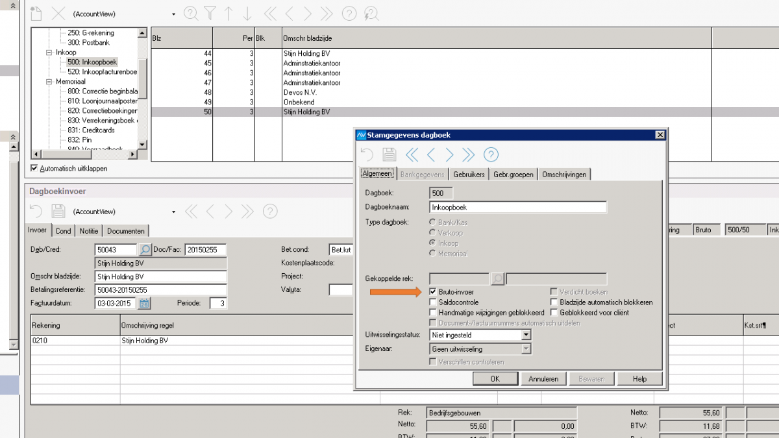Click tree horizontal scrollbar right arrow
This screenshot has width=779, height=438.
[132, 154]
